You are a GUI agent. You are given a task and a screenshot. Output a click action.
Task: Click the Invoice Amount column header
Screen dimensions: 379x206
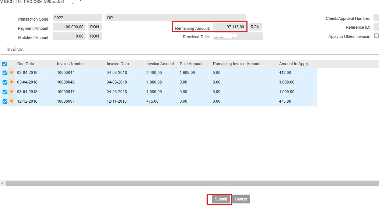[160, 64]
